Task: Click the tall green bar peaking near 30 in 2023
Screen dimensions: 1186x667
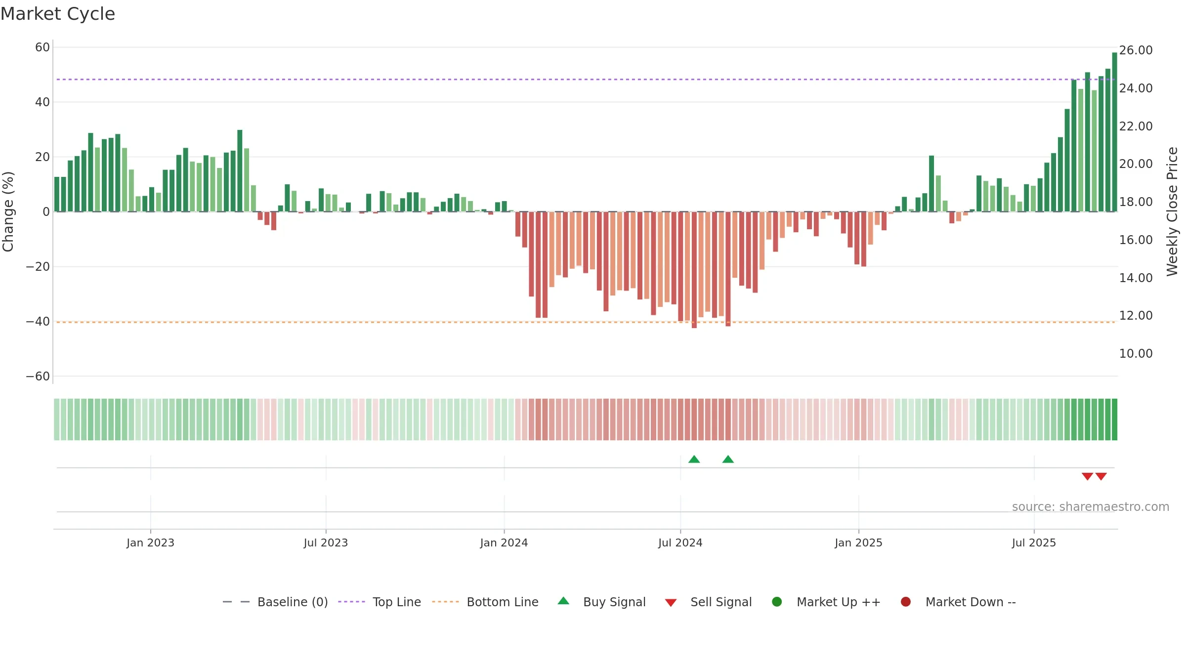Action: point(240,171)
